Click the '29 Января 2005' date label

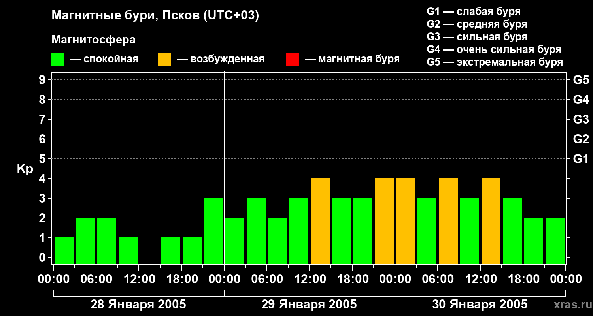[309, 305]
